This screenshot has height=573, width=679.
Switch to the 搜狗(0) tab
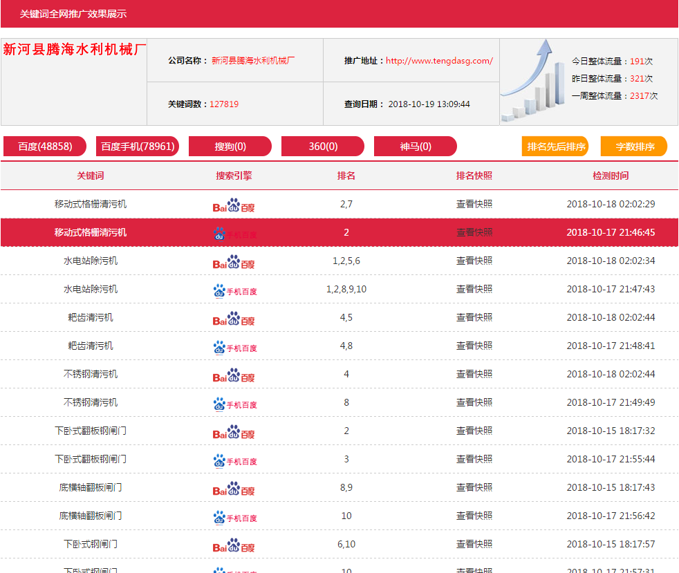tap(229, 146)
